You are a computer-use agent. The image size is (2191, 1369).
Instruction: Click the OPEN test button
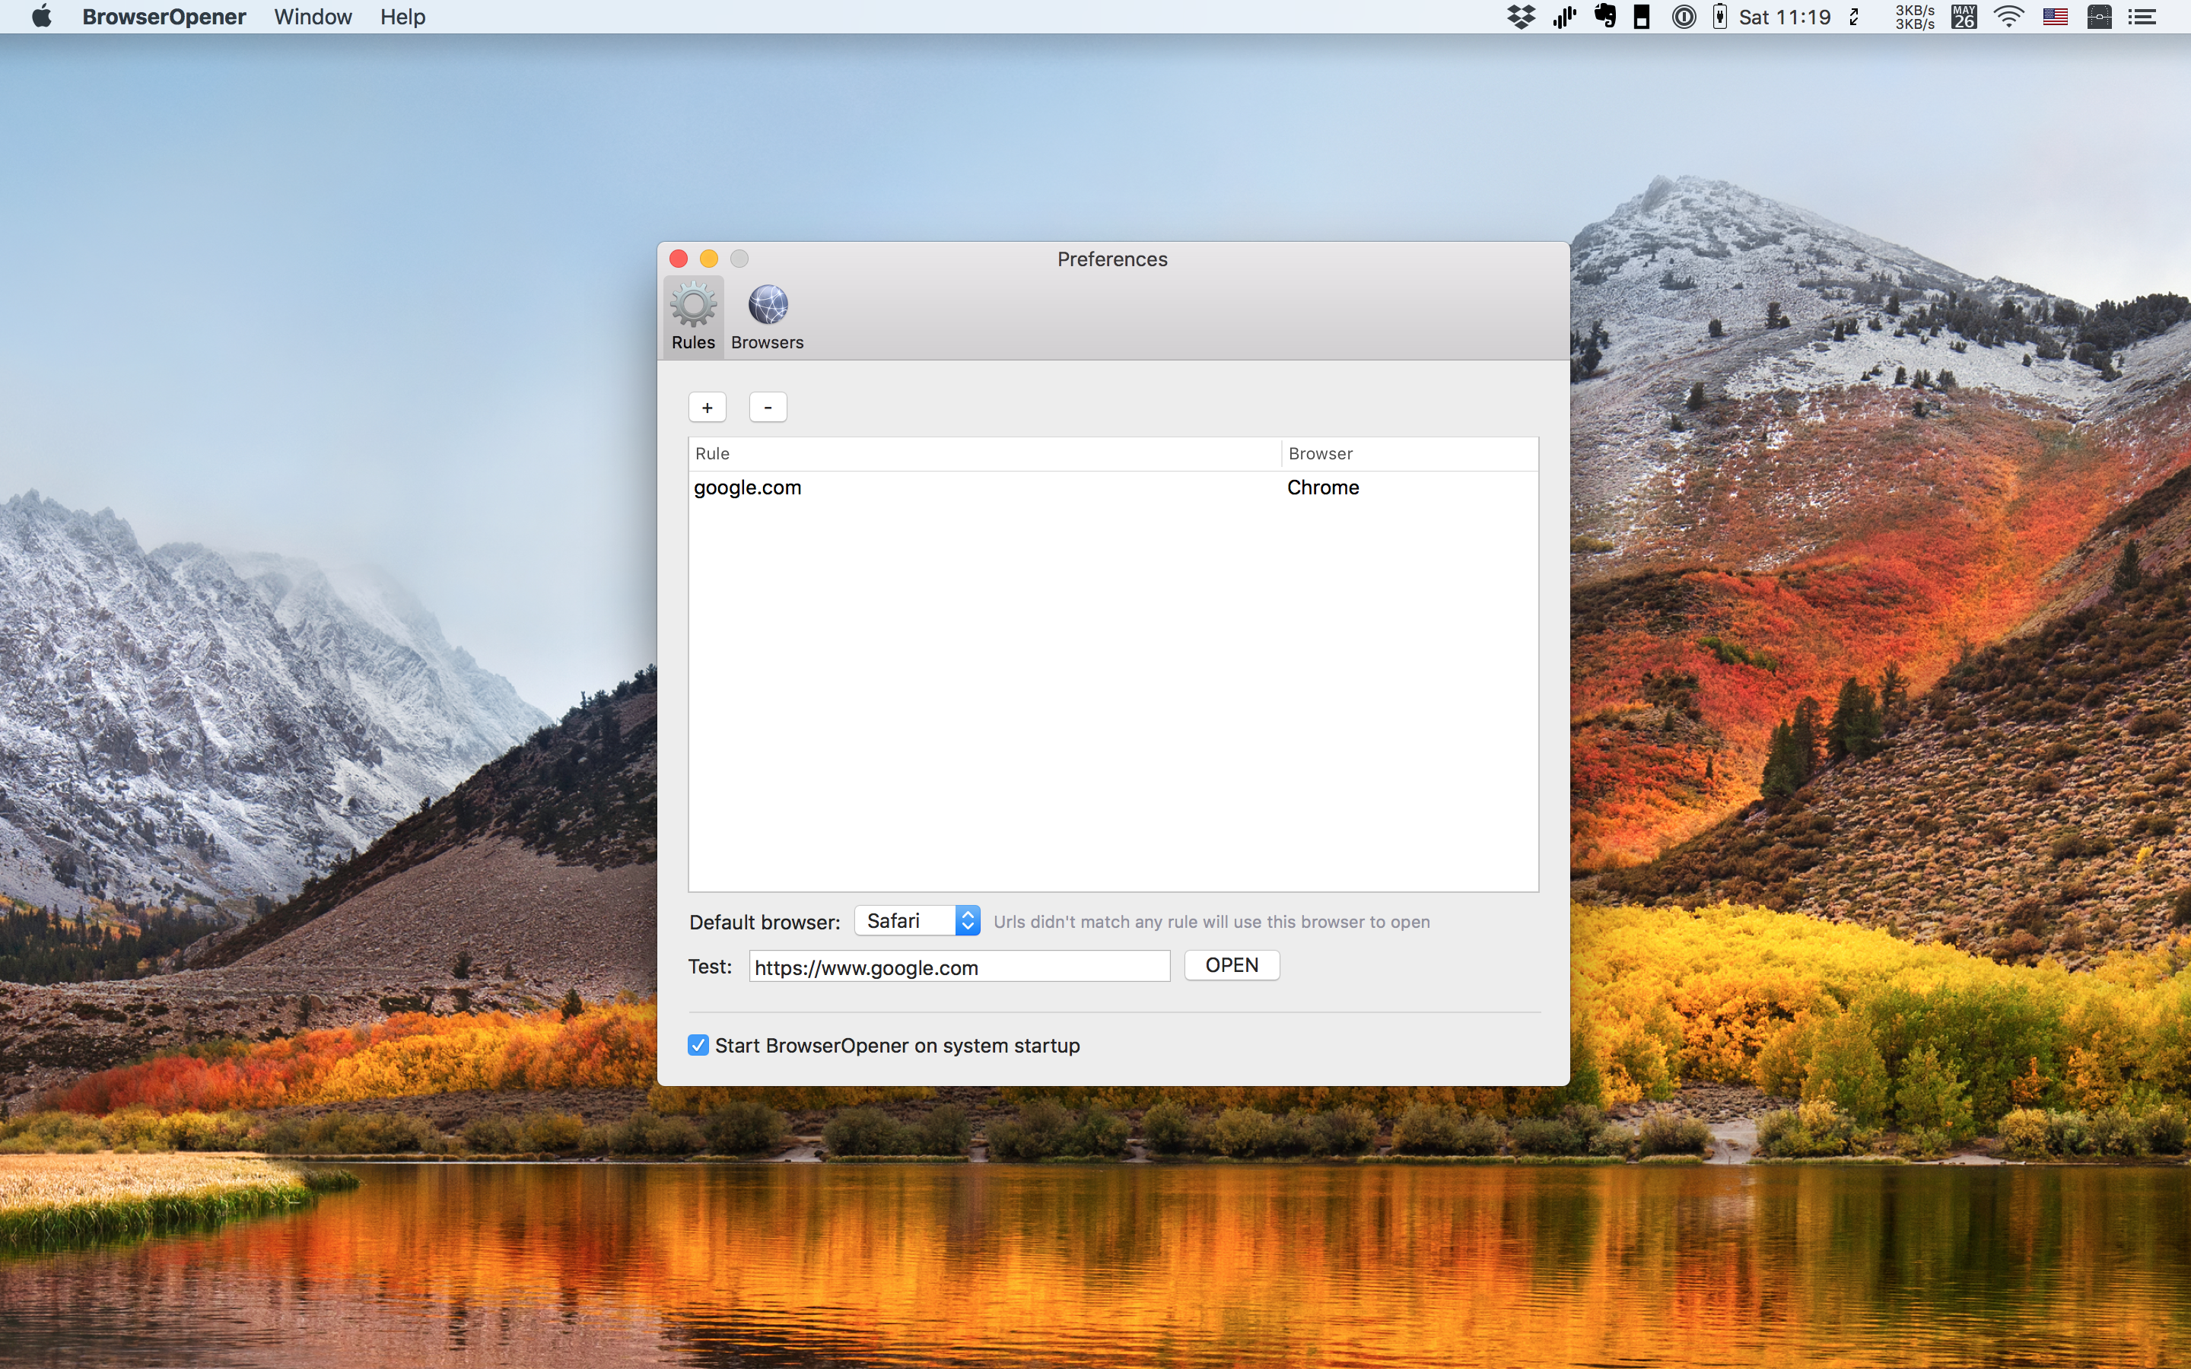pos(1232,965)
